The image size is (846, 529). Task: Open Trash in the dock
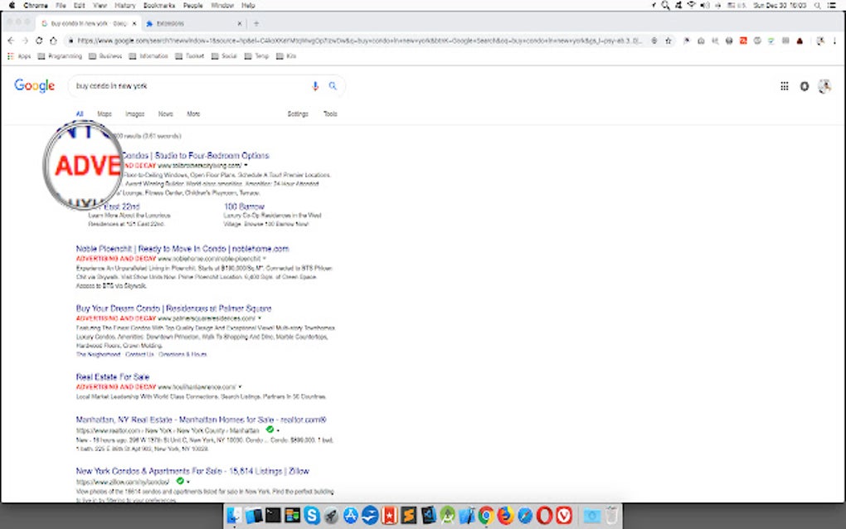611,516
